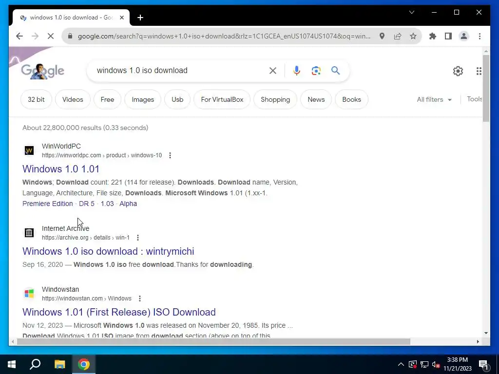Switch to Shopping results
Viewport: 499px width, 374px height.
pos(275,99)
